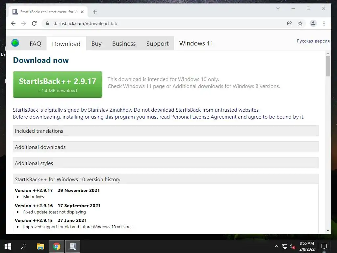Click the green globe site logo

pos(15,43)
